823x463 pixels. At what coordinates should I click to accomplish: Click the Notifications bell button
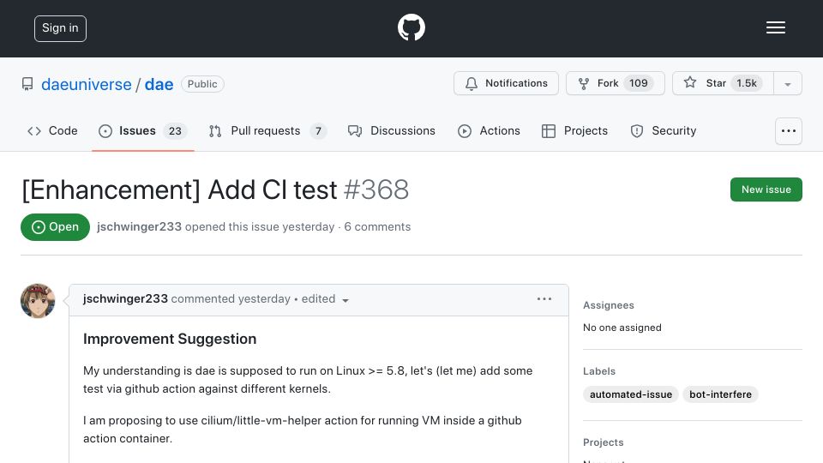(506, 83)
